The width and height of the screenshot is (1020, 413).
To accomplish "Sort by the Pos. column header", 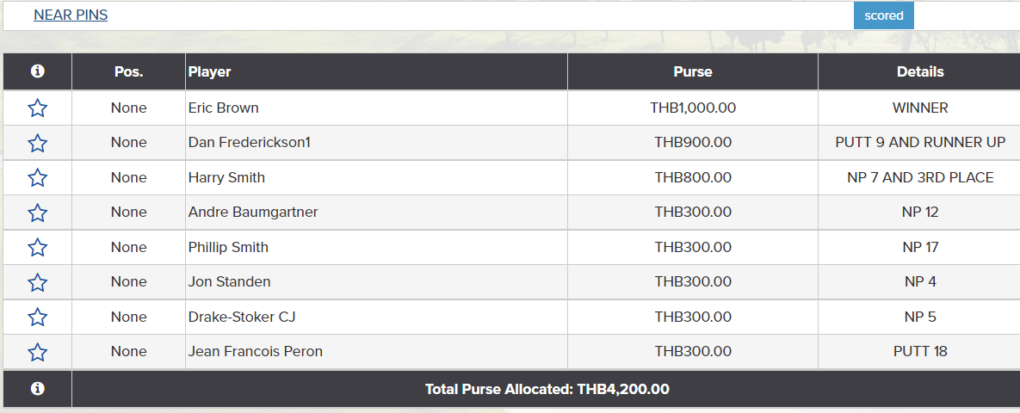I will [x=128, y=72].
